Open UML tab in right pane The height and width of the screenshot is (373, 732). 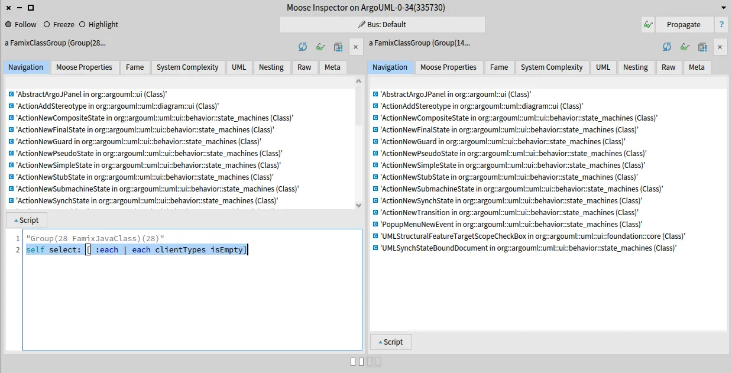[x=603, y=67]
